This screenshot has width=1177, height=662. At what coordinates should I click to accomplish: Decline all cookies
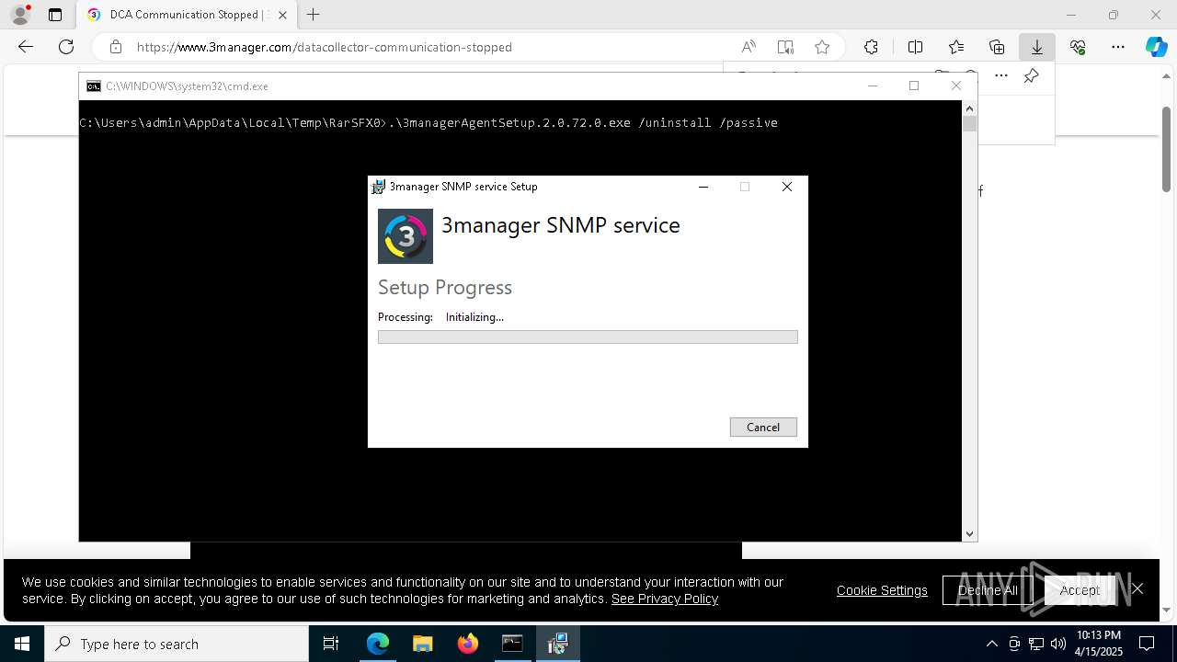click(988, 590)
